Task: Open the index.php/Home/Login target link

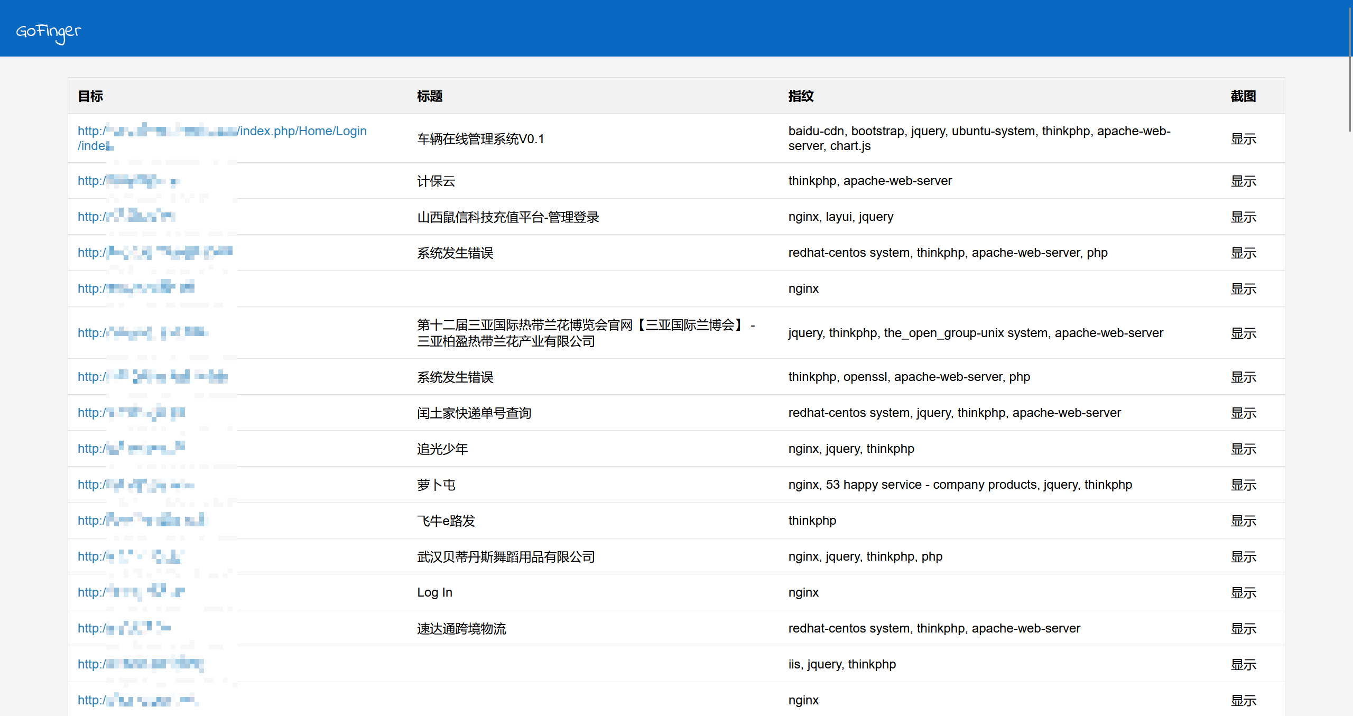Action: tap(222, 138)
